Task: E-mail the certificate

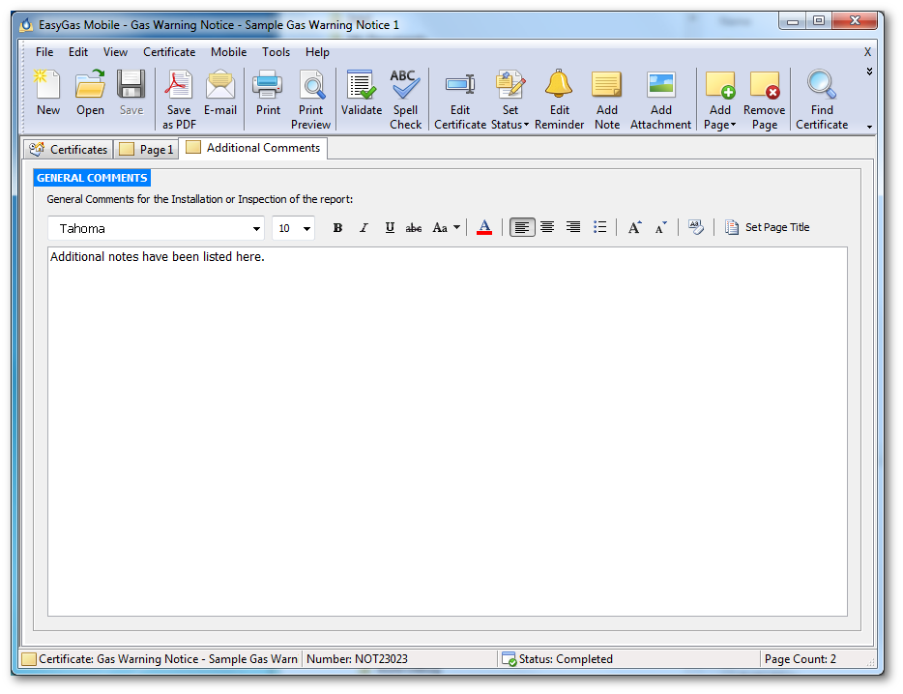Action: 220,94
